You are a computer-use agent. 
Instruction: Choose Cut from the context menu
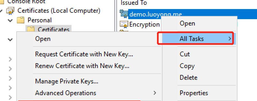pyautogui.click(x=185, y=54)
